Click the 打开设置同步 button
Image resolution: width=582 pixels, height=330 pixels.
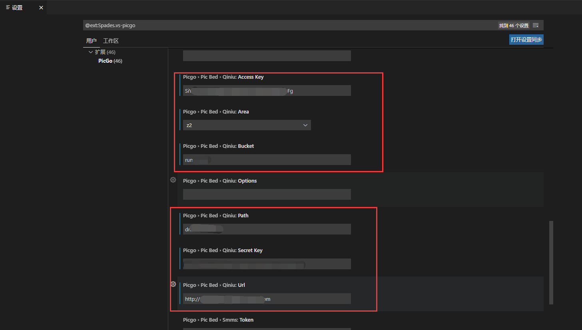pos(526,40)
